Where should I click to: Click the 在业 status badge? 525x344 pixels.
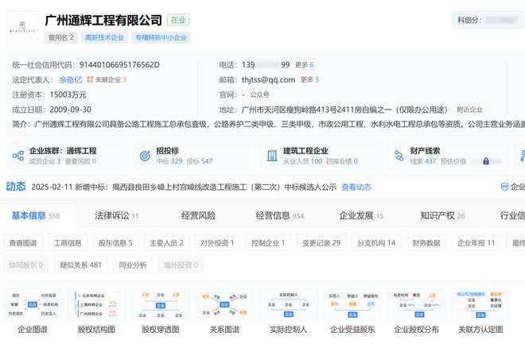178,20
